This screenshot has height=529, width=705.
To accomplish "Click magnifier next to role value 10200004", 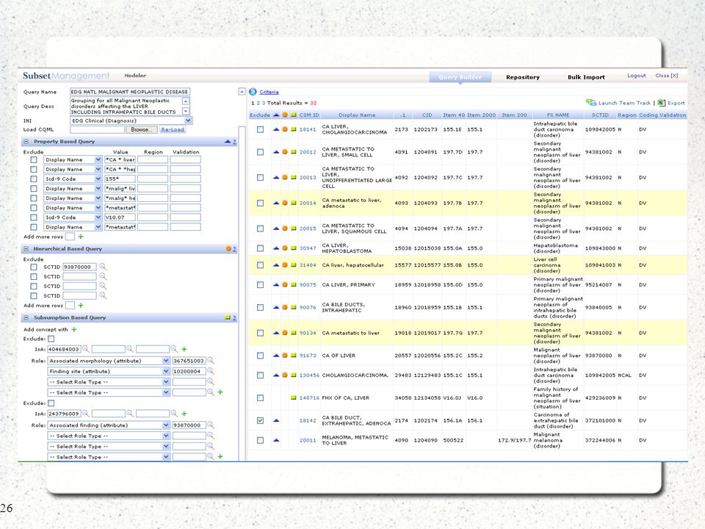I will pos(211,372).
